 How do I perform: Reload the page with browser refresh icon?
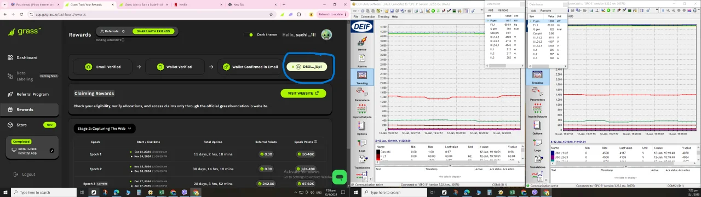[x=22, y=14]
